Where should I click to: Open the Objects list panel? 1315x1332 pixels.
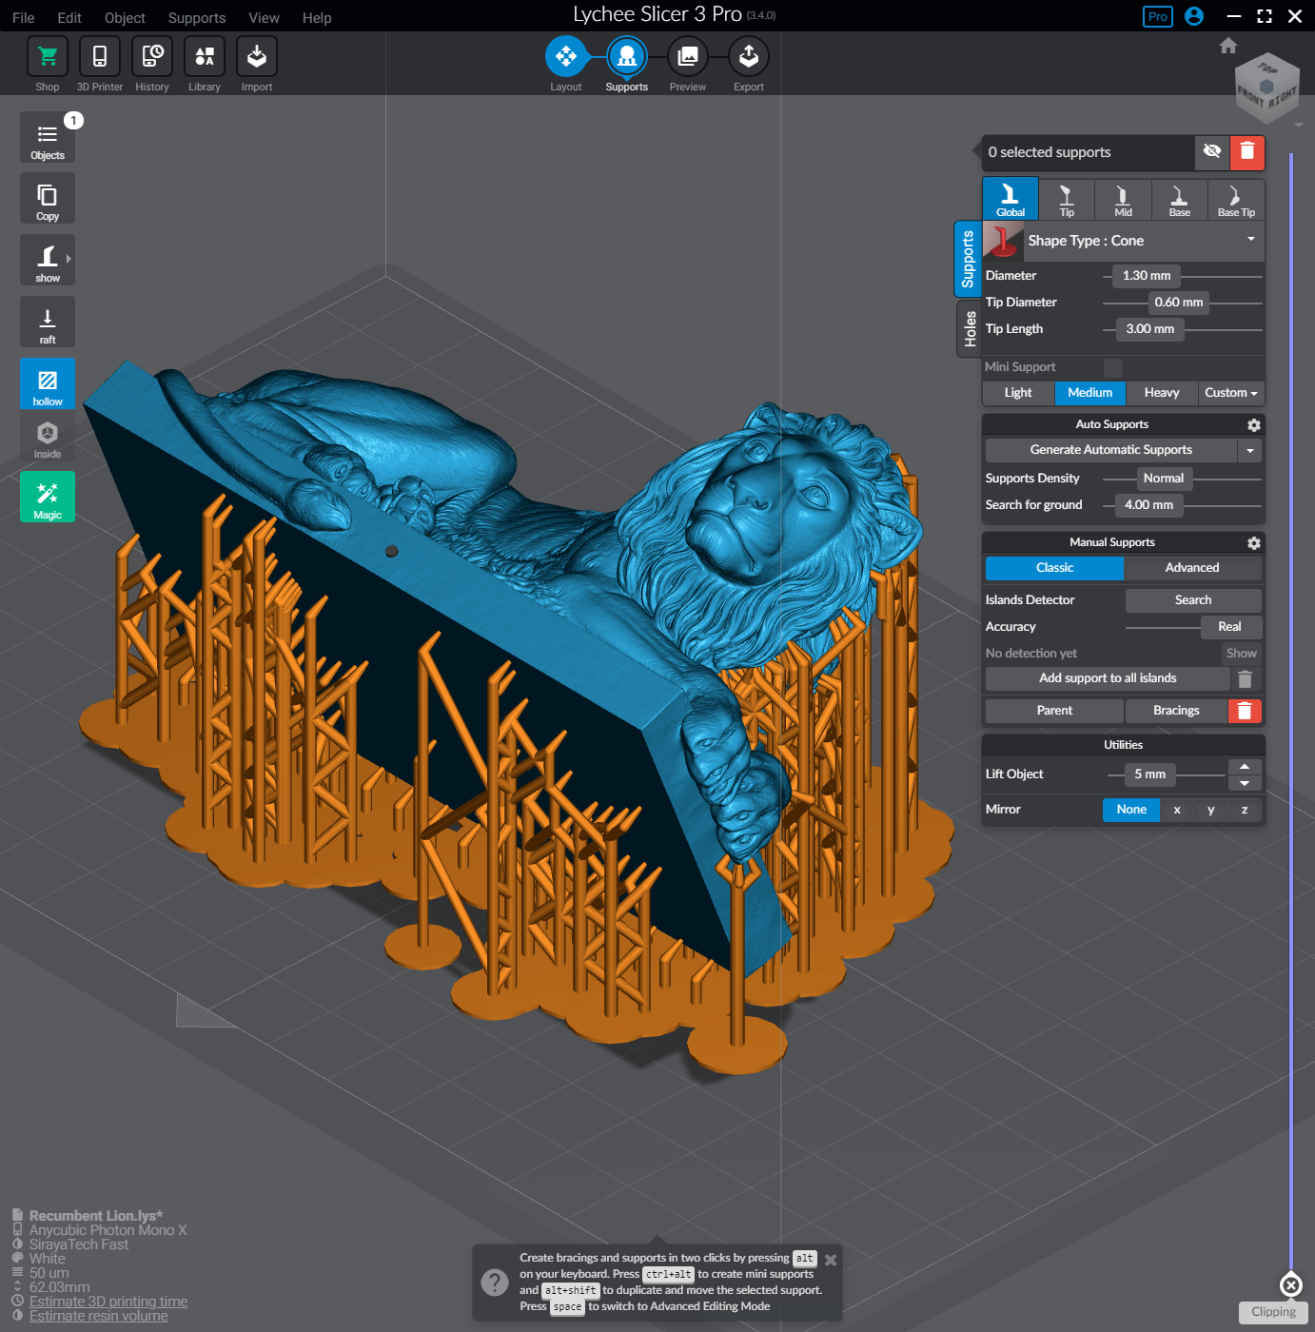(x=48, y=138)
